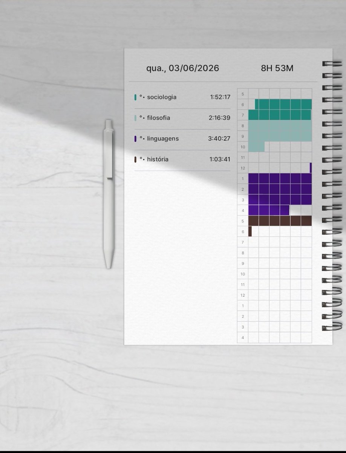This screenshot has height=453, width=346.
Task: Open the sociologia subject entry
Action: coord(182,97)
